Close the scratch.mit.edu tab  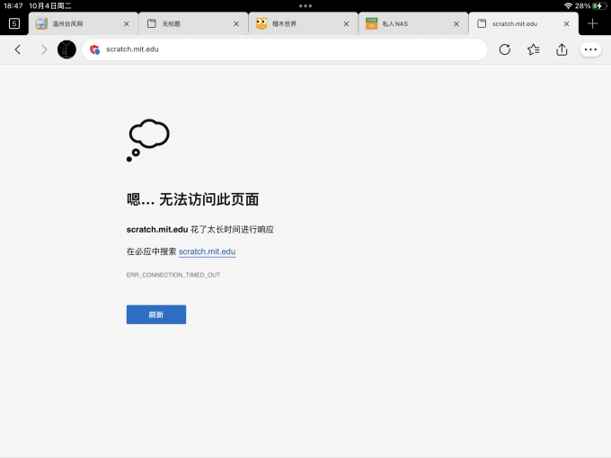point(566,23)
